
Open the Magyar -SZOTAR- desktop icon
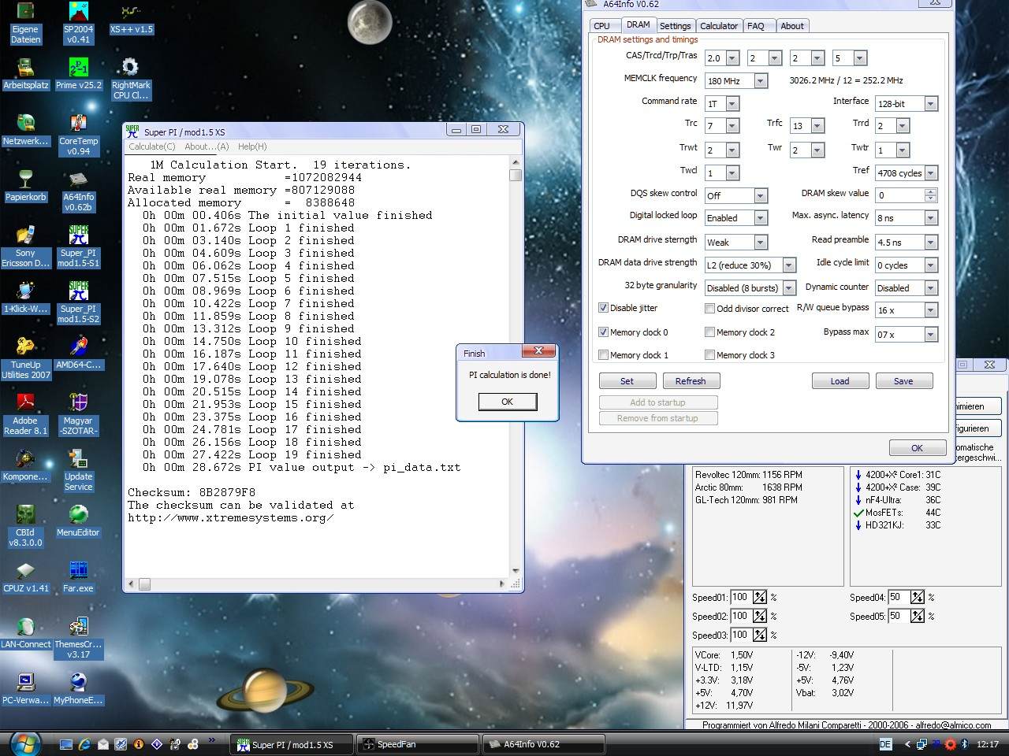click(x=78, y=414)
